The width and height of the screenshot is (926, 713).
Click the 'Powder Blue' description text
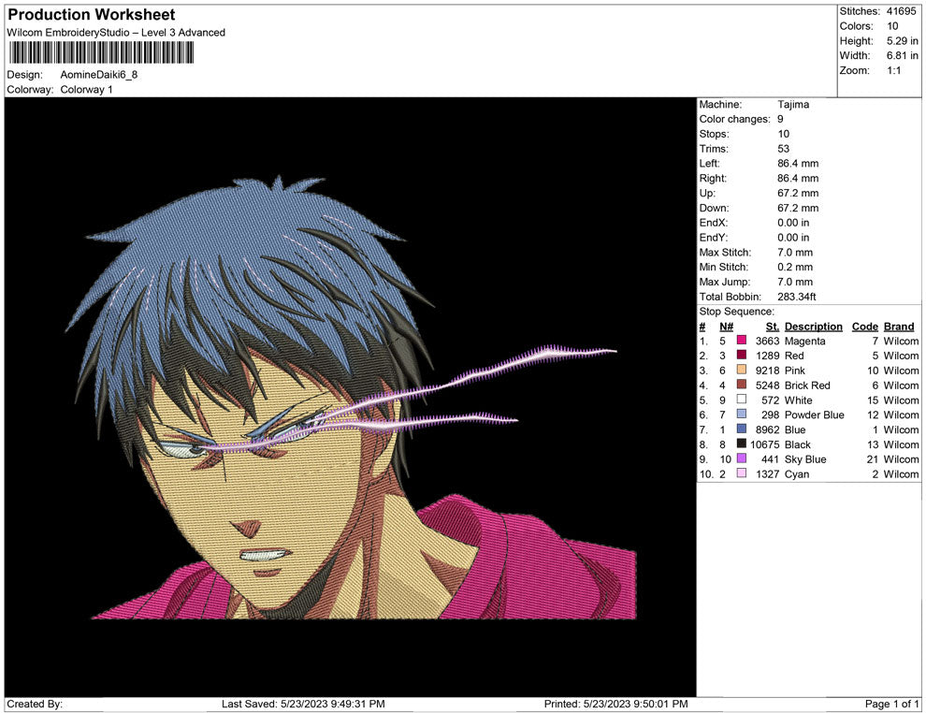814,415
